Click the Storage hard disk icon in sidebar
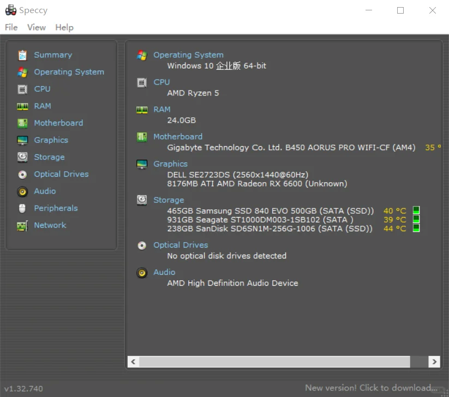This screenshot has height=397, width=449. click(x=22, y=157)
